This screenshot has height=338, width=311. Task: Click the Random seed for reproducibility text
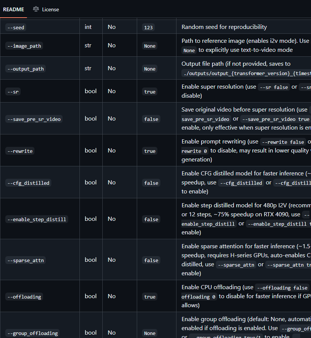(x=224, y=27)
